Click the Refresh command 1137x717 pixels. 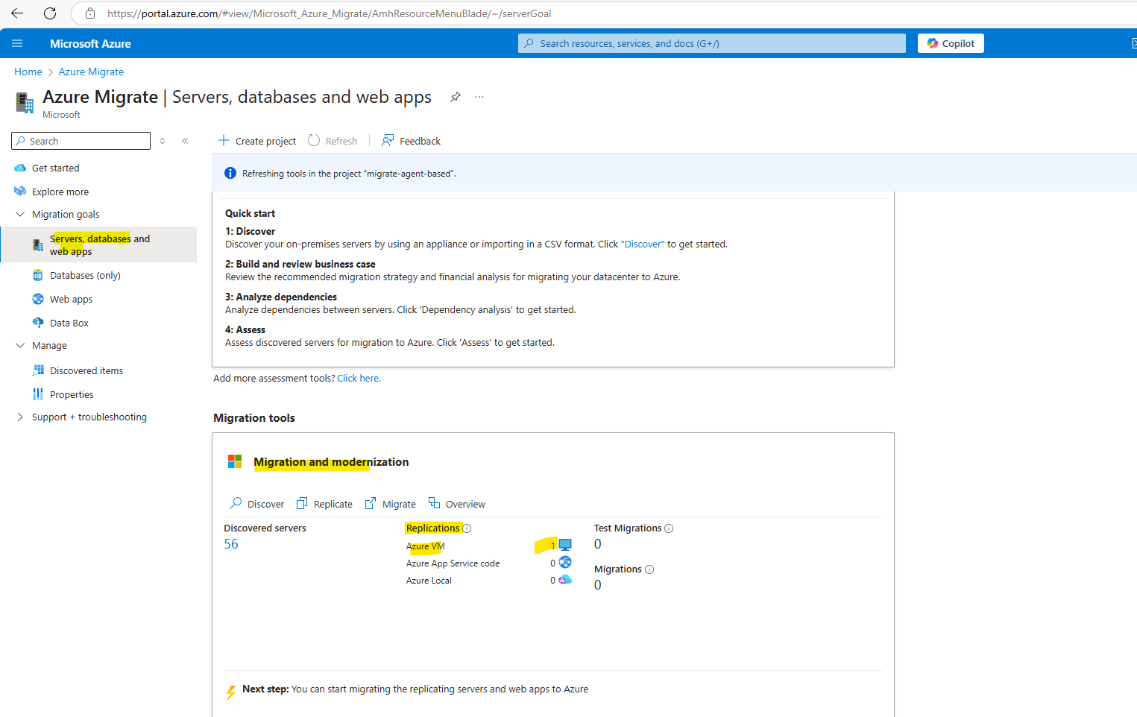tap(333, 141)
